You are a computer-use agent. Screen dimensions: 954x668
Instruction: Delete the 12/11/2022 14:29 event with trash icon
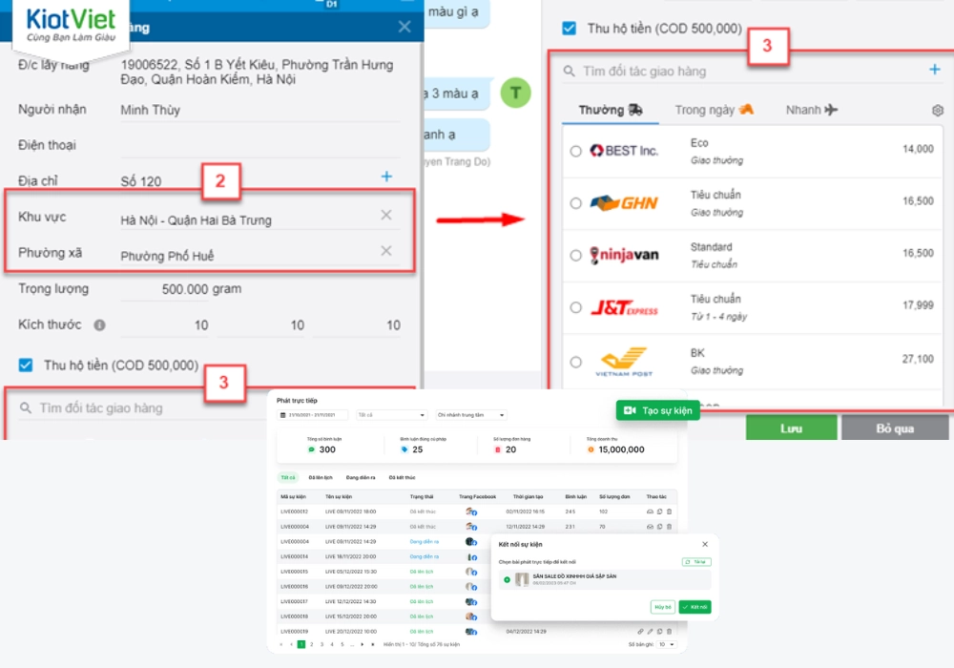click(670, 526)
